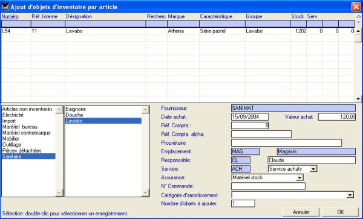Screen dimensions: 363x219
Task: Select the L54 row in the table
Action: click(178, 31)
